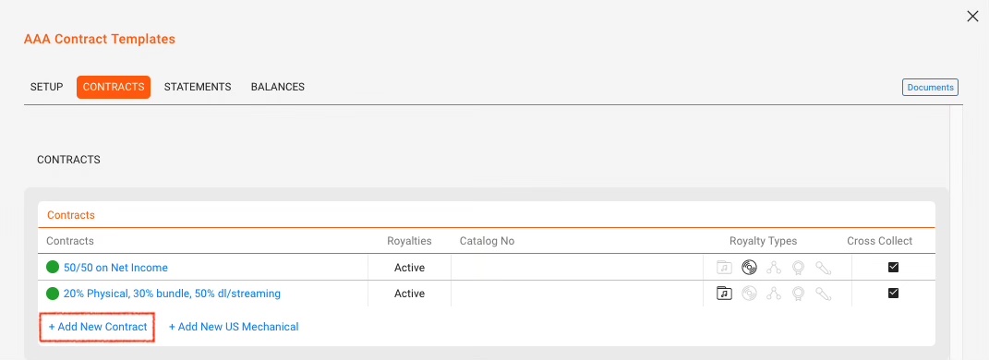Switch to the SETUP tab
The width and height of the screenshot is (989, 360).
click(x=47, y=87)
